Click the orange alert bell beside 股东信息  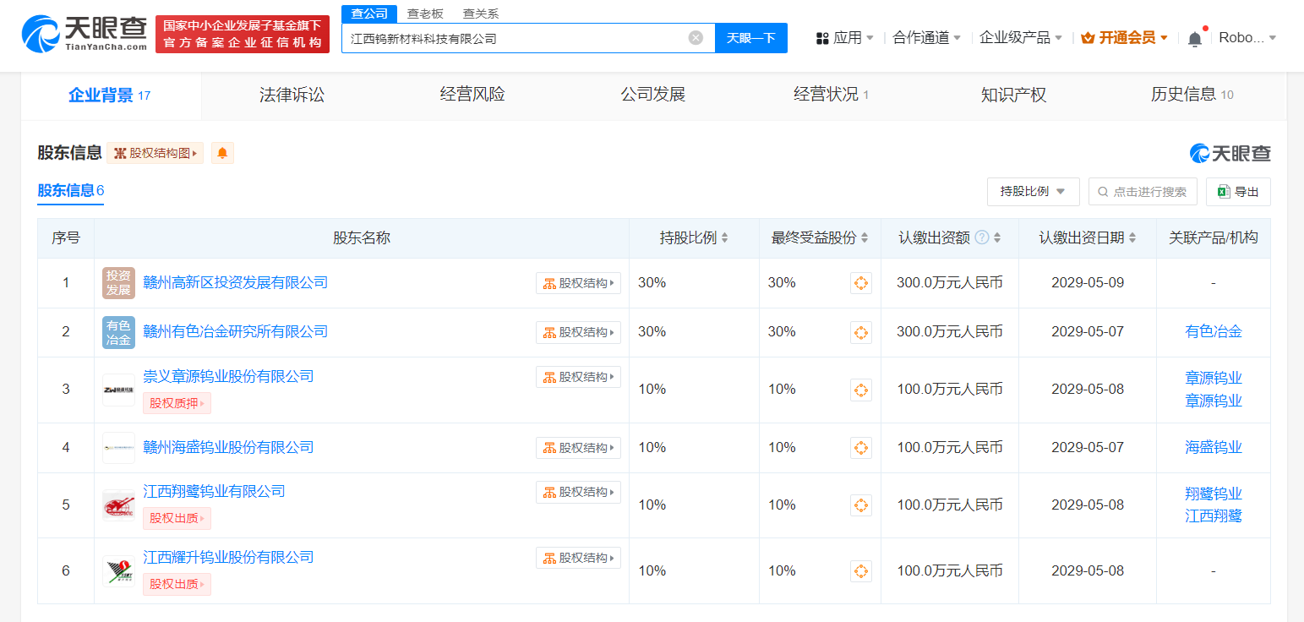pos(222,153)
